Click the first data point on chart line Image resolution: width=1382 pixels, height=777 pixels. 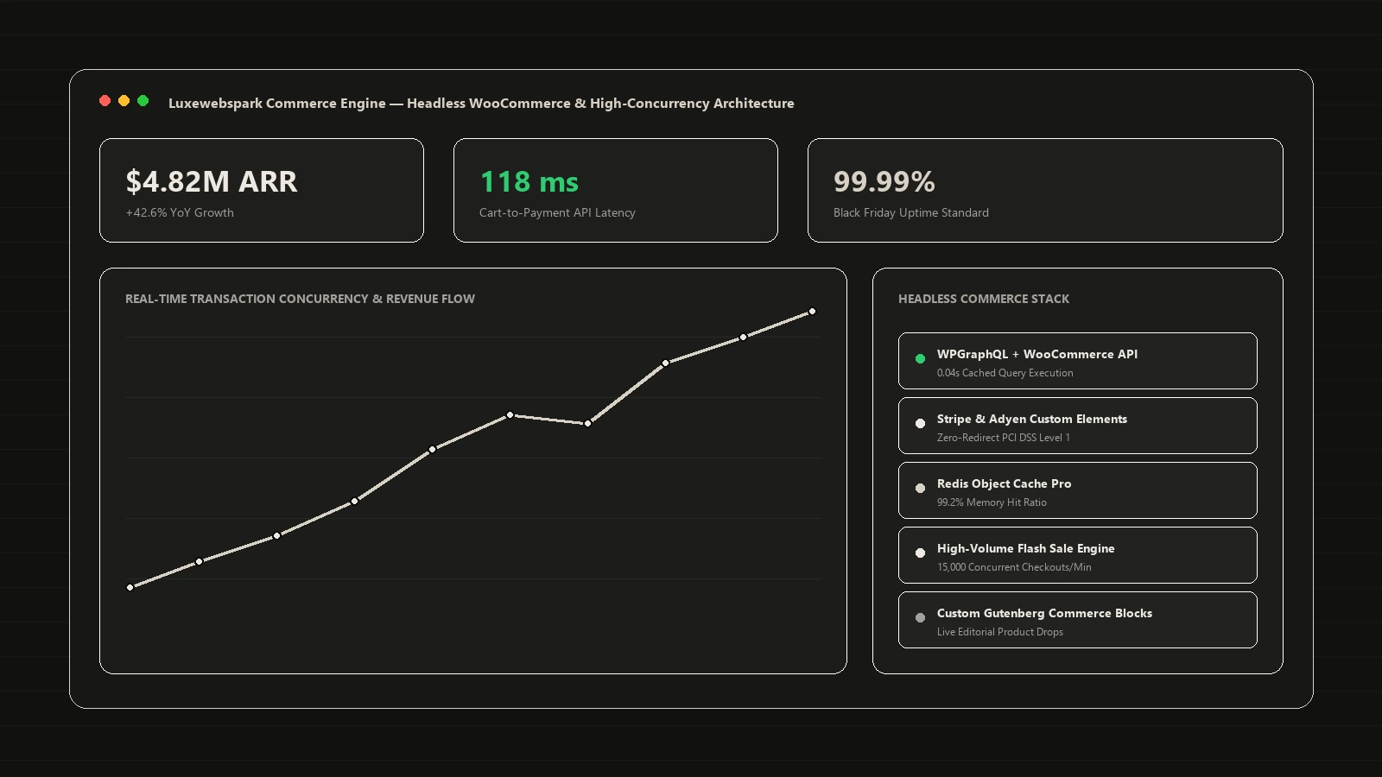(x=130, y=588)
